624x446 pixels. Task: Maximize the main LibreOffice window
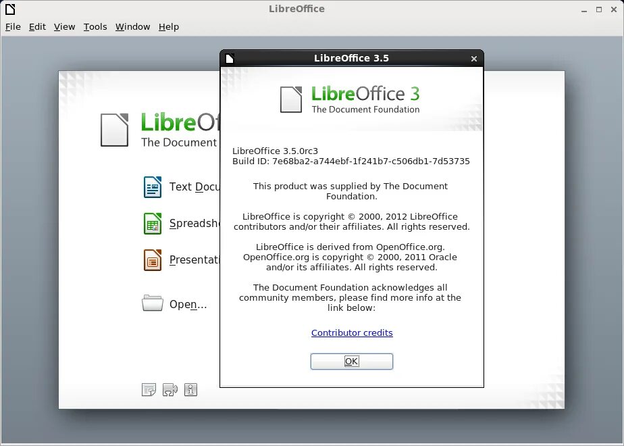point(599,9)
